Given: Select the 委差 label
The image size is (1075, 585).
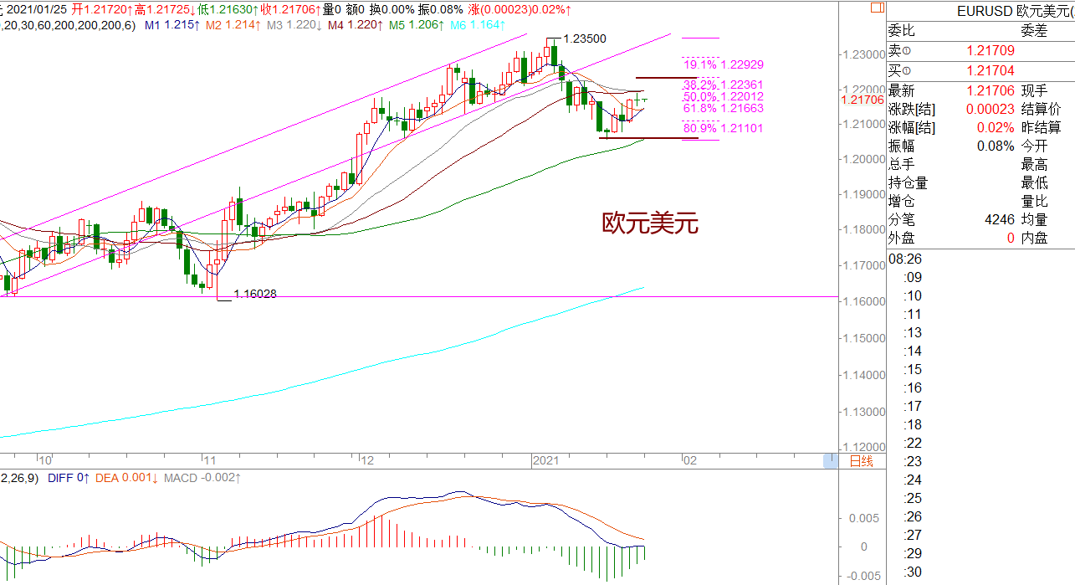Looking at the screenshot, I should click(x=1035, y=30).
